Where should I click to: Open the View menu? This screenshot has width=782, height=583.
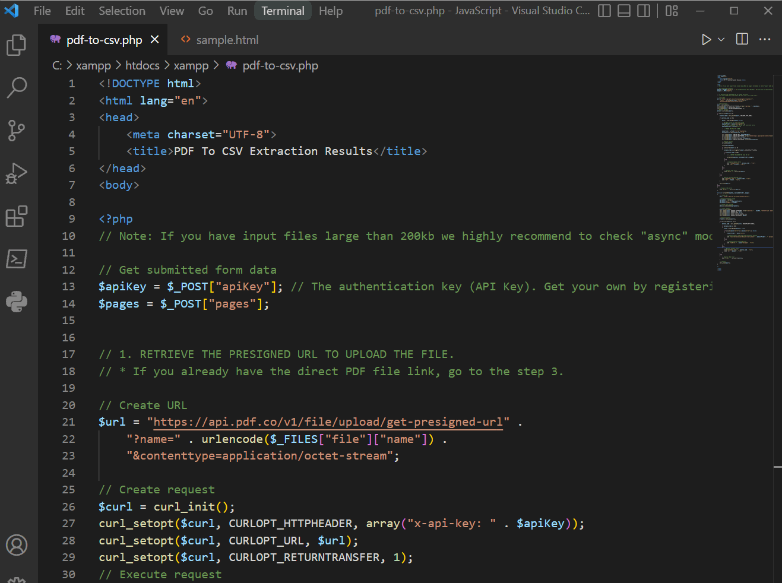[x=172, y=11]
